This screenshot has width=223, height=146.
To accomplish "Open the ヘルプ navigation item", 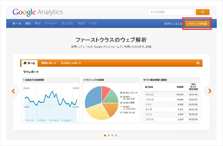I will click(x=92, y=23).
